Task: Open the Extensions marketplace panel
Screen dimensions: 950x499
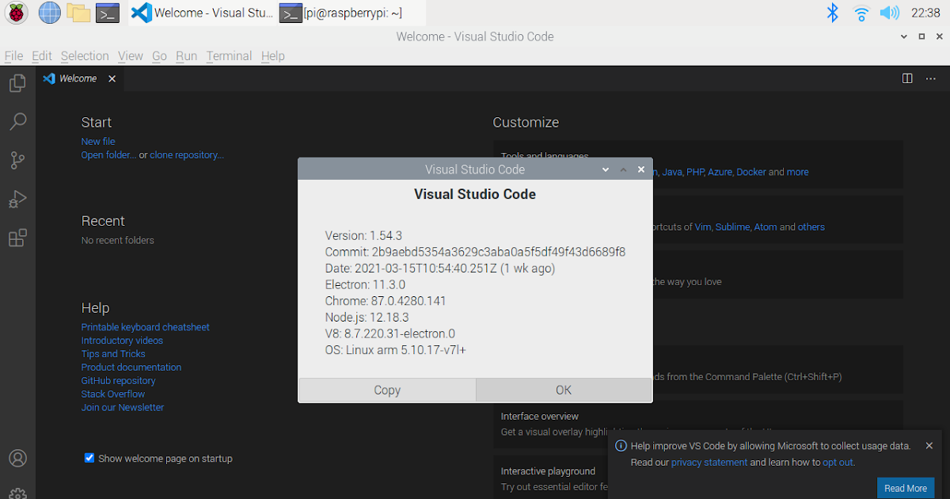Action: point(17,238)
